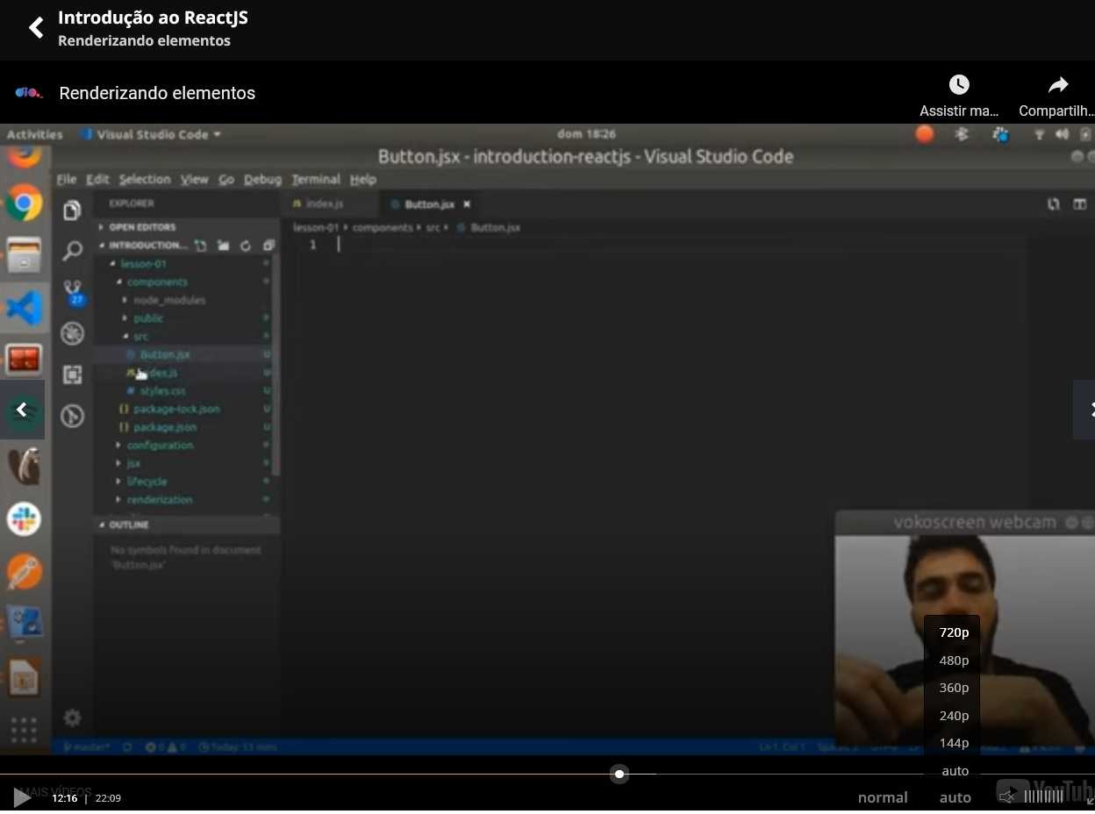Click the back arrow beside Introdução ao ReactJS
Image resolution: width=1095 pixels, height=814 pixels.
click(36, 28)
